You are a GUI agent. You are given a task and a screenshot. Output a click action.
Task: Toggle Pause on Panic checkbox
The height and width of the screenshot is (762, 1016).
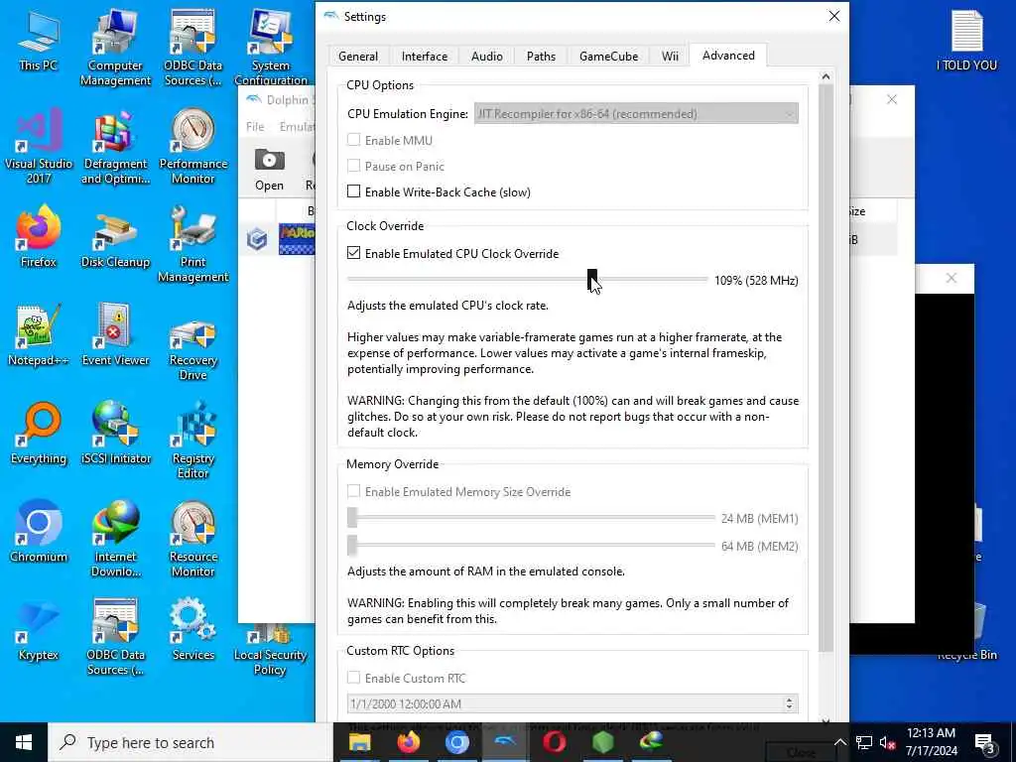[x=354, y=166]
